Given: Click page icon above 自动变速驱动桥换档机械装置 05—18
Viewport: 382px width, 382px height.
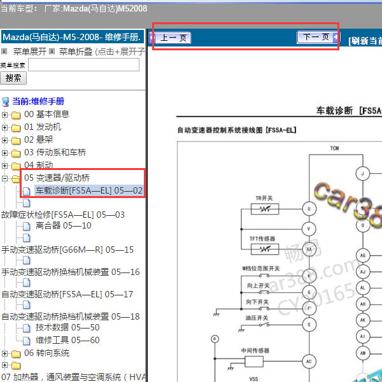Looking at the screenshot, I should click(27, 305).
